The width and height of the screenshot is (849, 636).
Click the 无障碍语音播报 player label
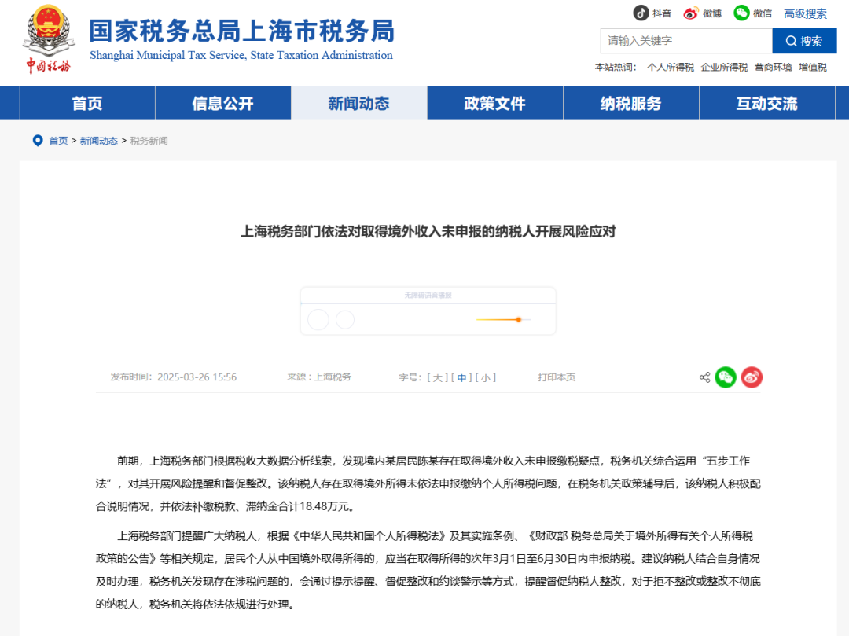(428, 295)
